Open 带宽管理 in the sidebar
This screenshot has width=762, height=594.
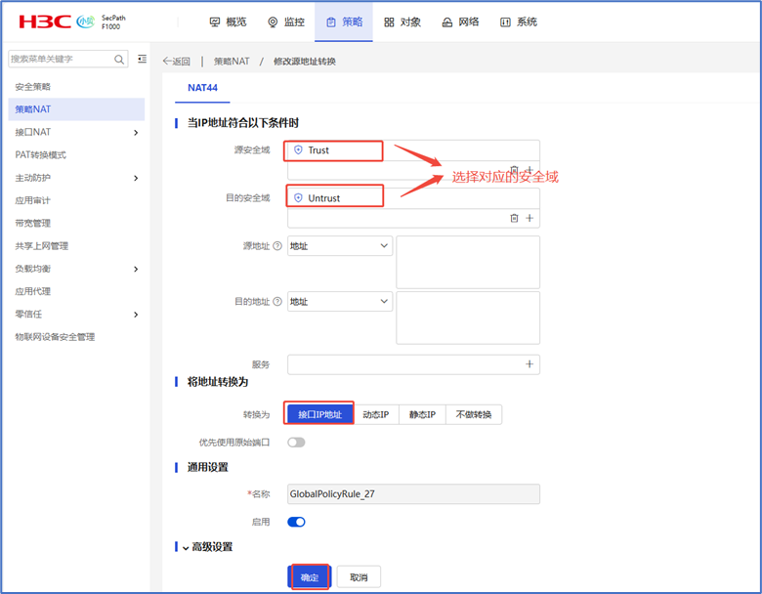[x=32, y=223]
